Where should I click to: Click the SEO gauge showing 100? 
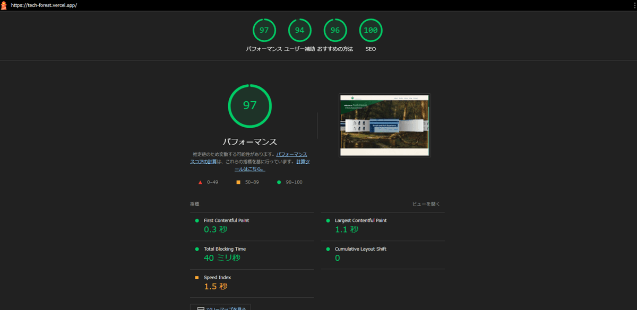click(371, 30)
